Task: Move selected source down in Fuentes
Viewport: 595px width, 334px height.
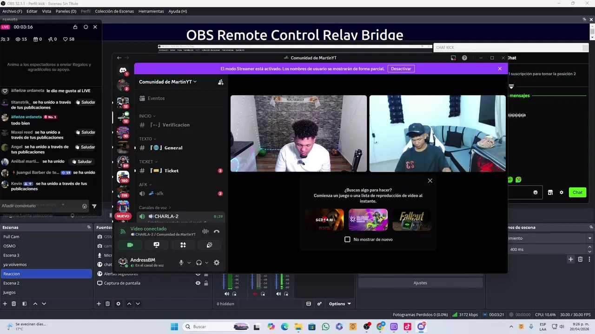Action: pos(138,304)
